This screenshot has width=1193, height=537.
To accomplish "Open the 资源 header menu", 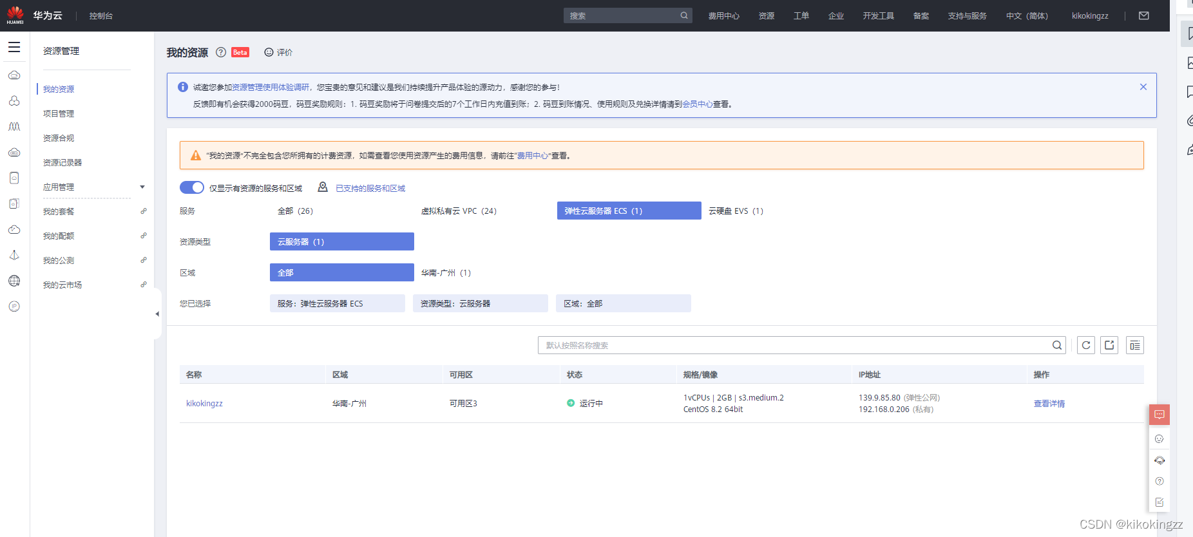I will [x=767, y=16].
